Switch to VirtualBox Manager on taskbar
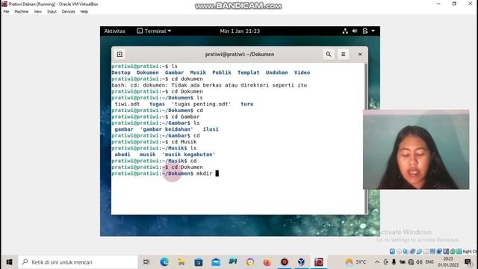The width and height of the screenshot is (478, 269). tap(302, 262)
